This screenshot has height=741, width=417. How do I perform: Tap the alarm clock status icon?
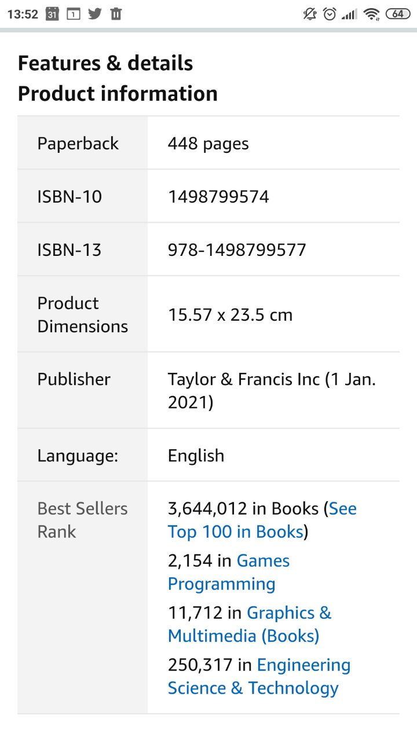330,13
